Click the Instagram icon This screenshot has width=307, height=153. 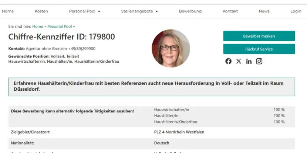[x=259, y=61]
